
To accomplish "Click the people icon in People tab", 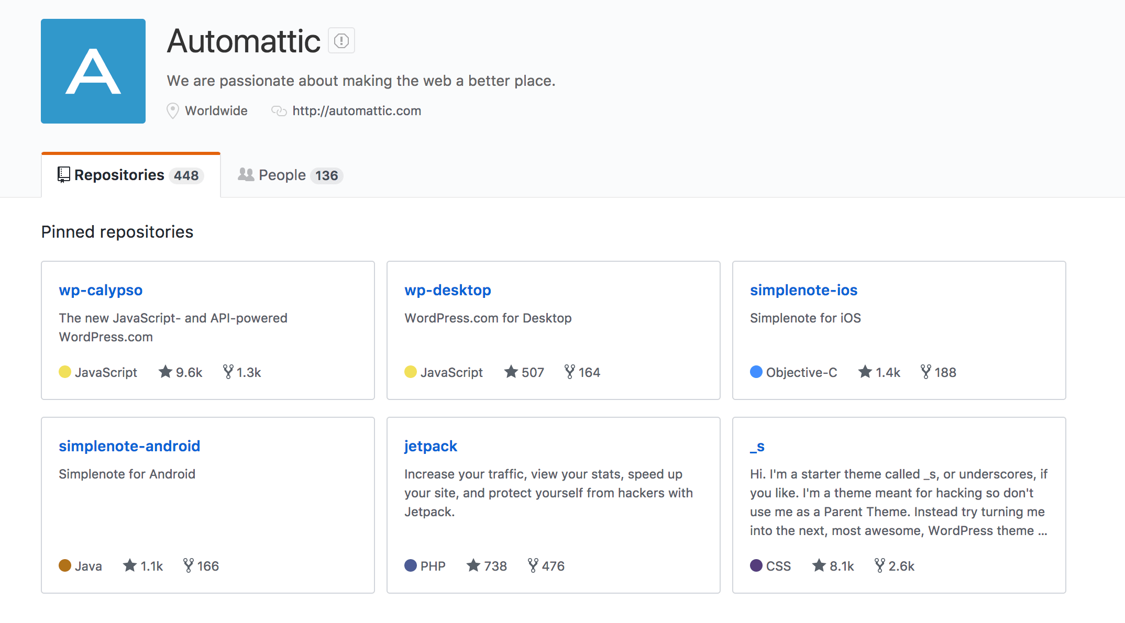I will [x=246, y=174].
